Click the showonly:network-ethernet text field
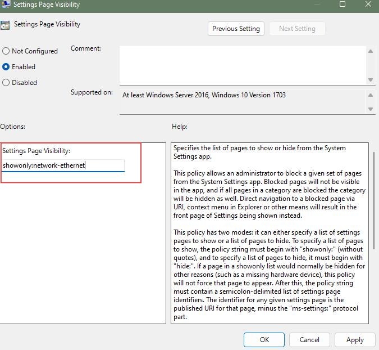The height and width of the screenshot is (350, 379). click(x=62, y=165)
